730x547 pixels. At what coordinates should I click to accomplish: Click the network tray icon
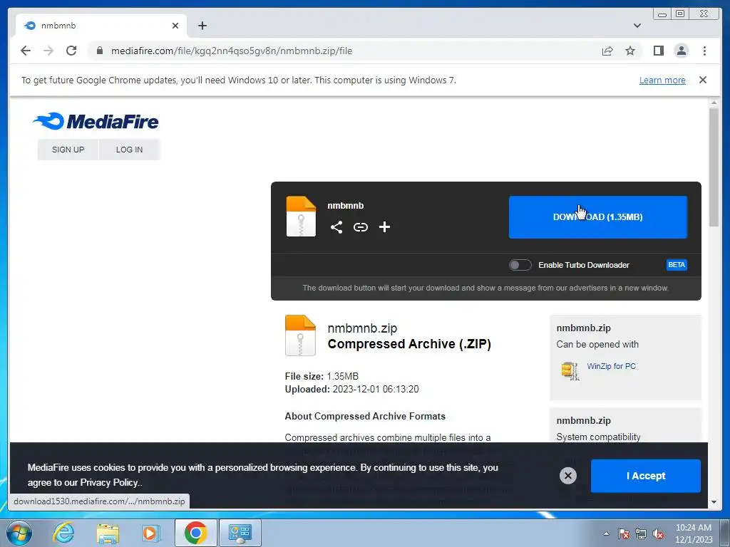641,533
